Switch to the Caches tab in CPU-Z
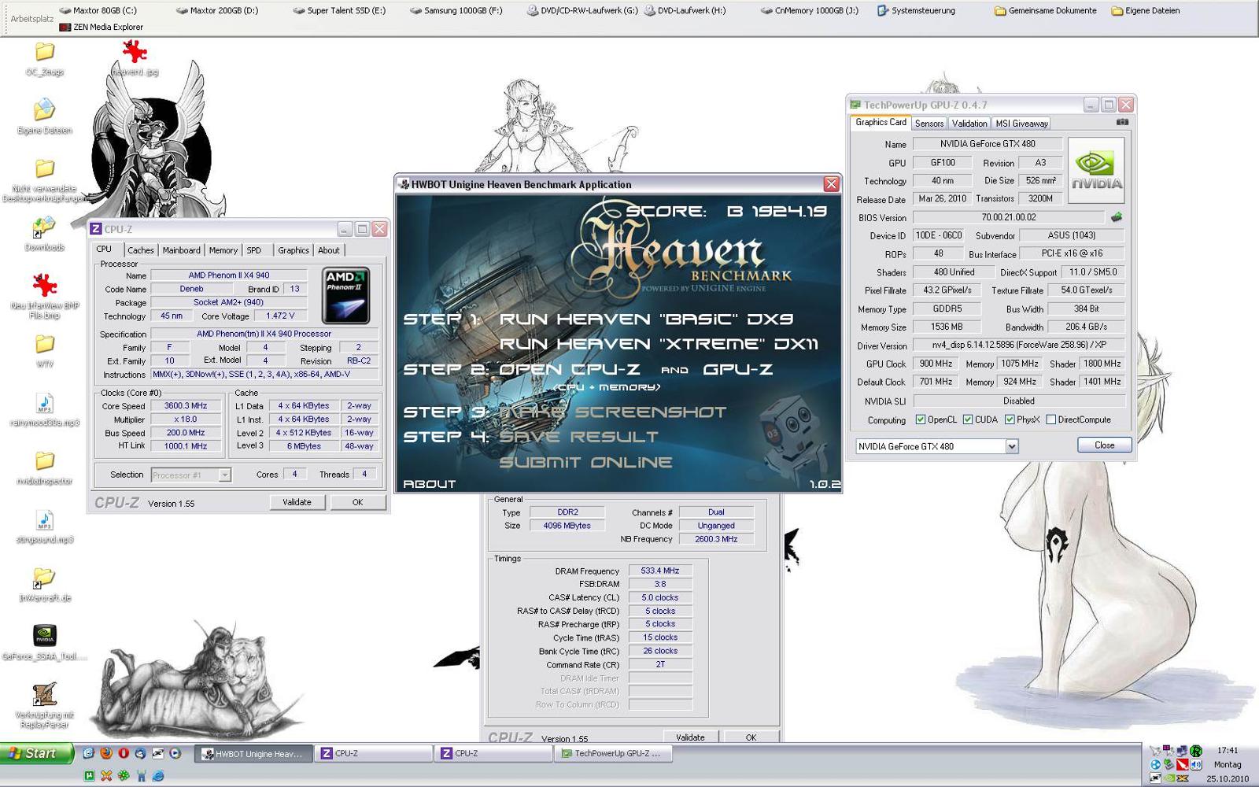This screenshot has width=1259, height=787. (x=141, y=250)
